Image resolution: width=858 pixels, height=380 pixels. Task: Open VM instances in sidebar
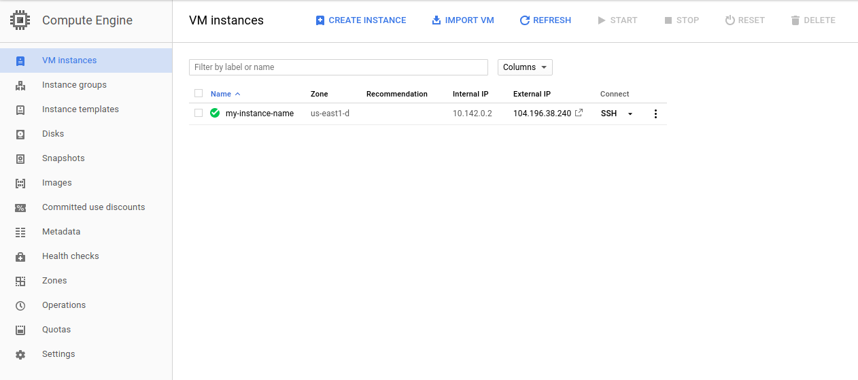(x=86, y=61)
